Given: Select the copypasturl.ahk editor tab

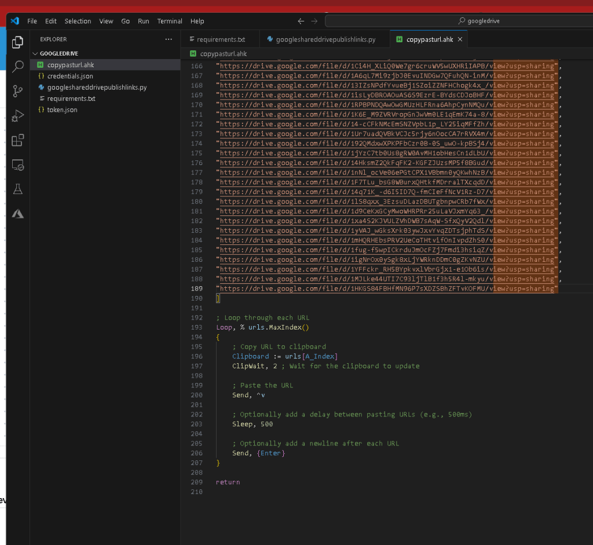Looking at the screenshot, I should tap(429, 39).
